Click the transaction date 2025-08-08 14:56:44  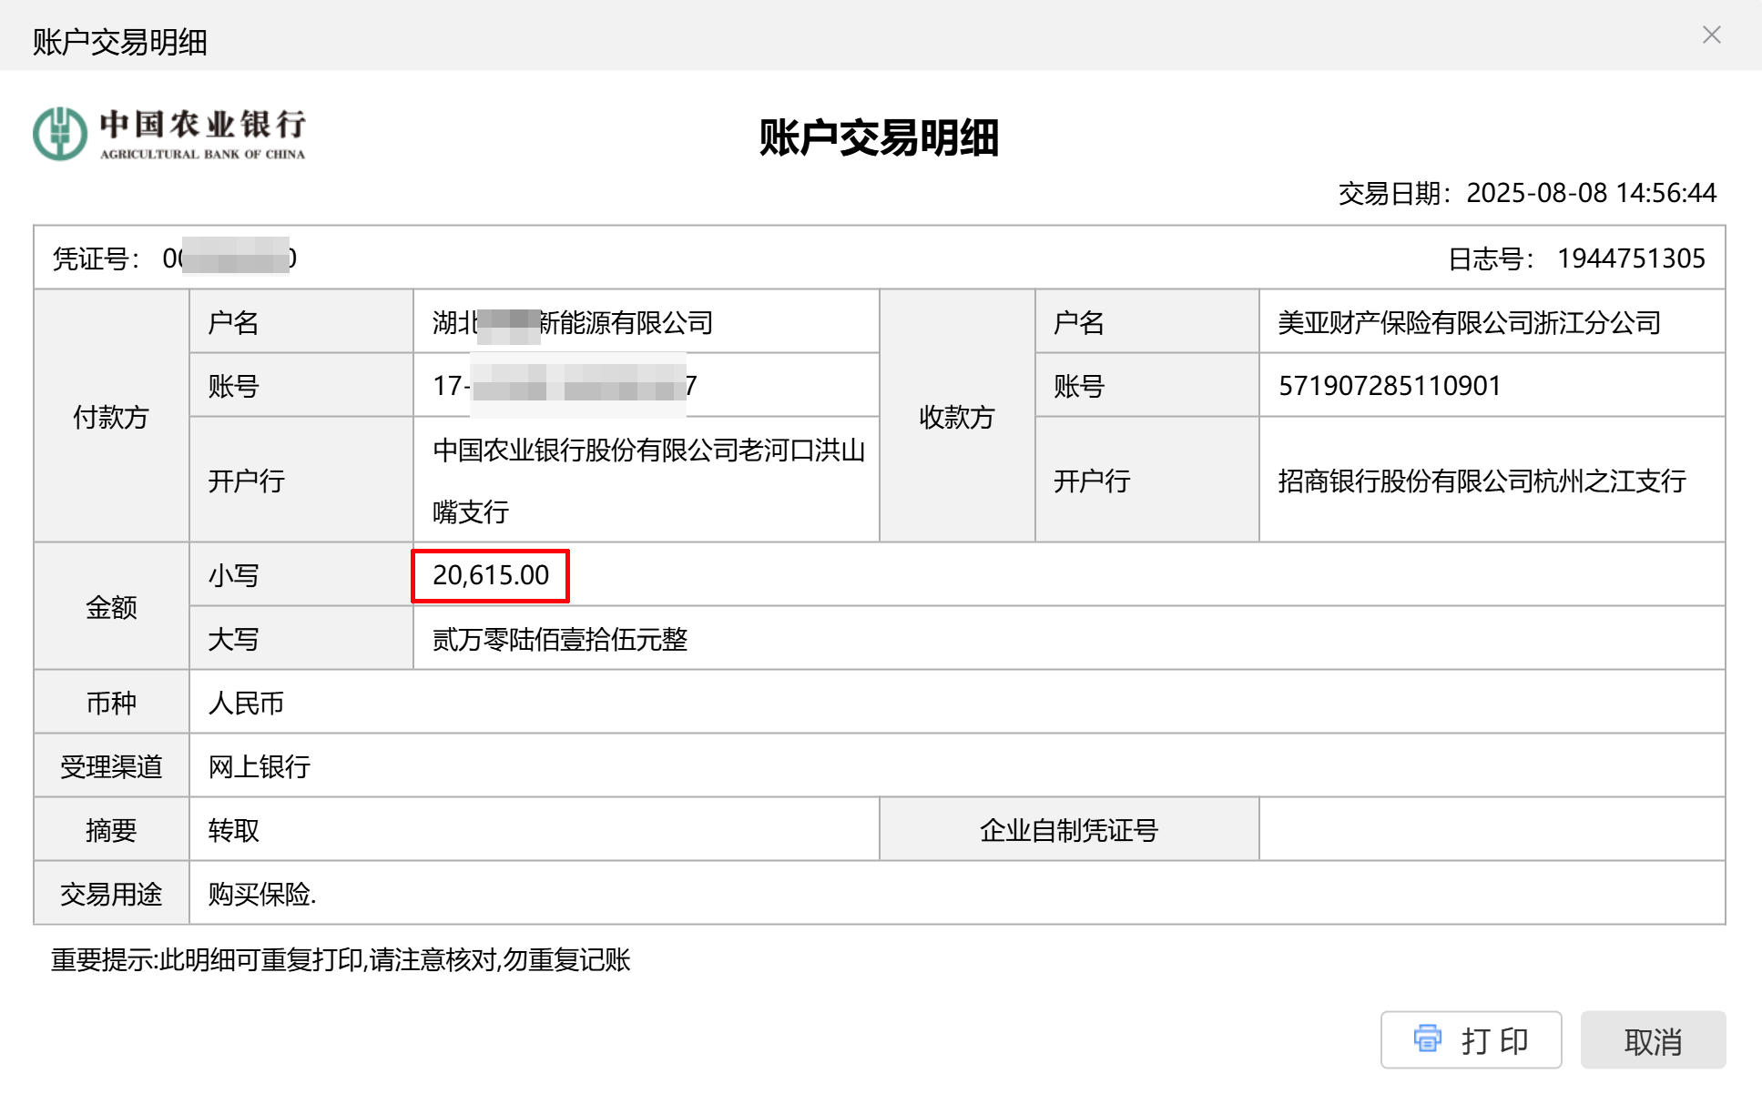1591,193
